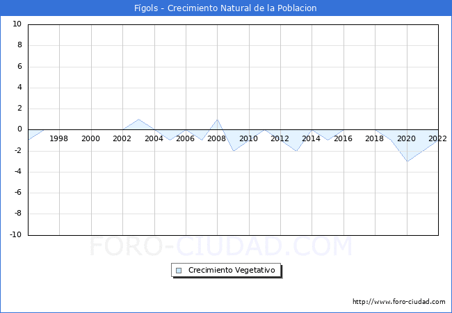Select the 2010 x-axis year label

[248, 138]
